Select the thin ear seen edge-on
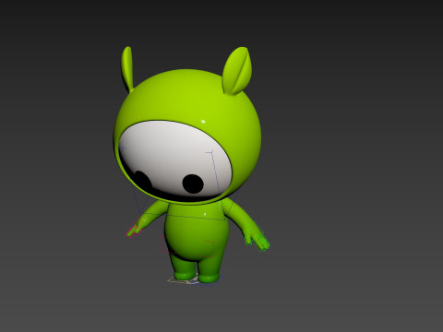This screenshot has height=332, width=443. 127,69
